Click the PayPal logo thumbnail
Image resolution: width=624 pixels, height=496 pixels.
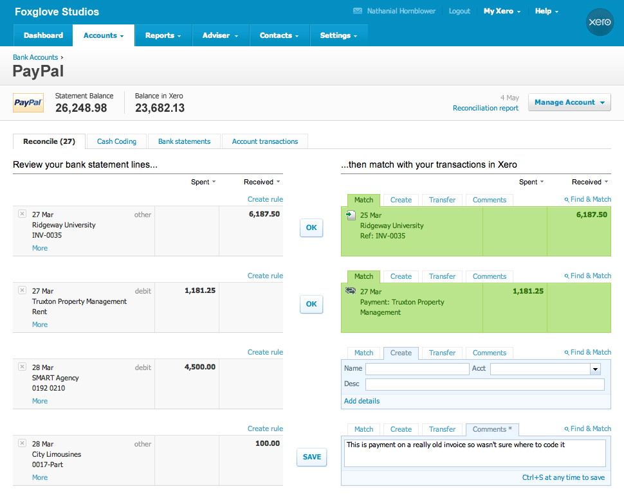(28, 103)
